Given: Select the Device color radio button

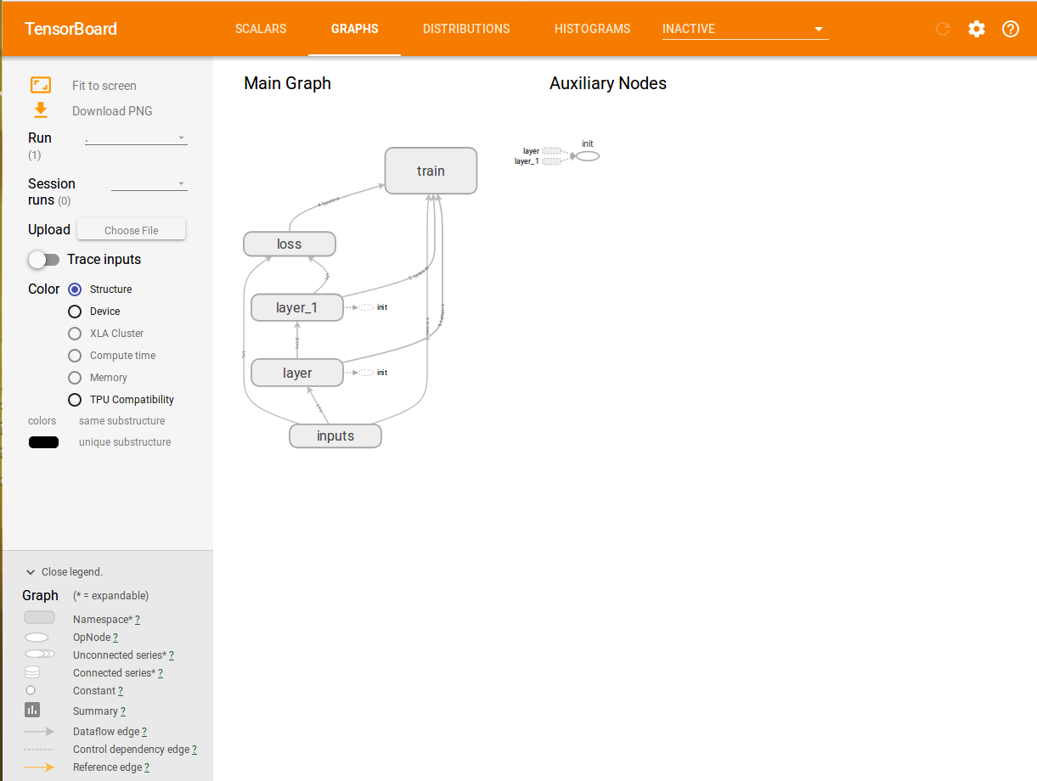Looking at the screenshot, I should 75,312.
